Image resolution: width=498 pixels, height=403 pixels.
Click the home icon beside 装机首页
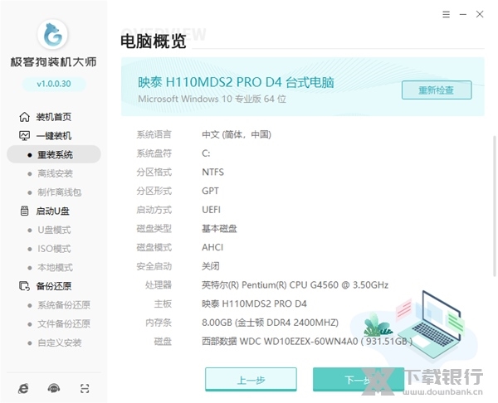point(24,117)
